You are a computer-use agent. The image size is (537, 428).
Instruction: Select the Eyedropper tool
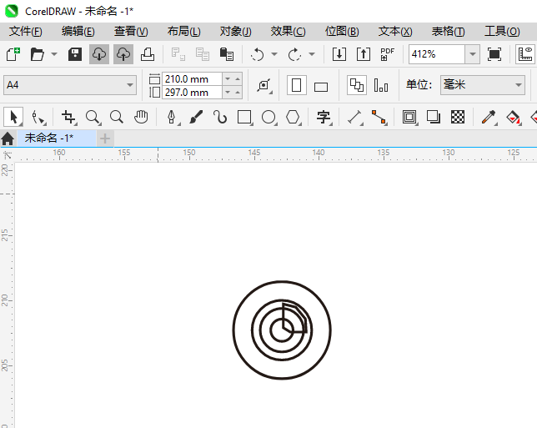pos(489,118)
